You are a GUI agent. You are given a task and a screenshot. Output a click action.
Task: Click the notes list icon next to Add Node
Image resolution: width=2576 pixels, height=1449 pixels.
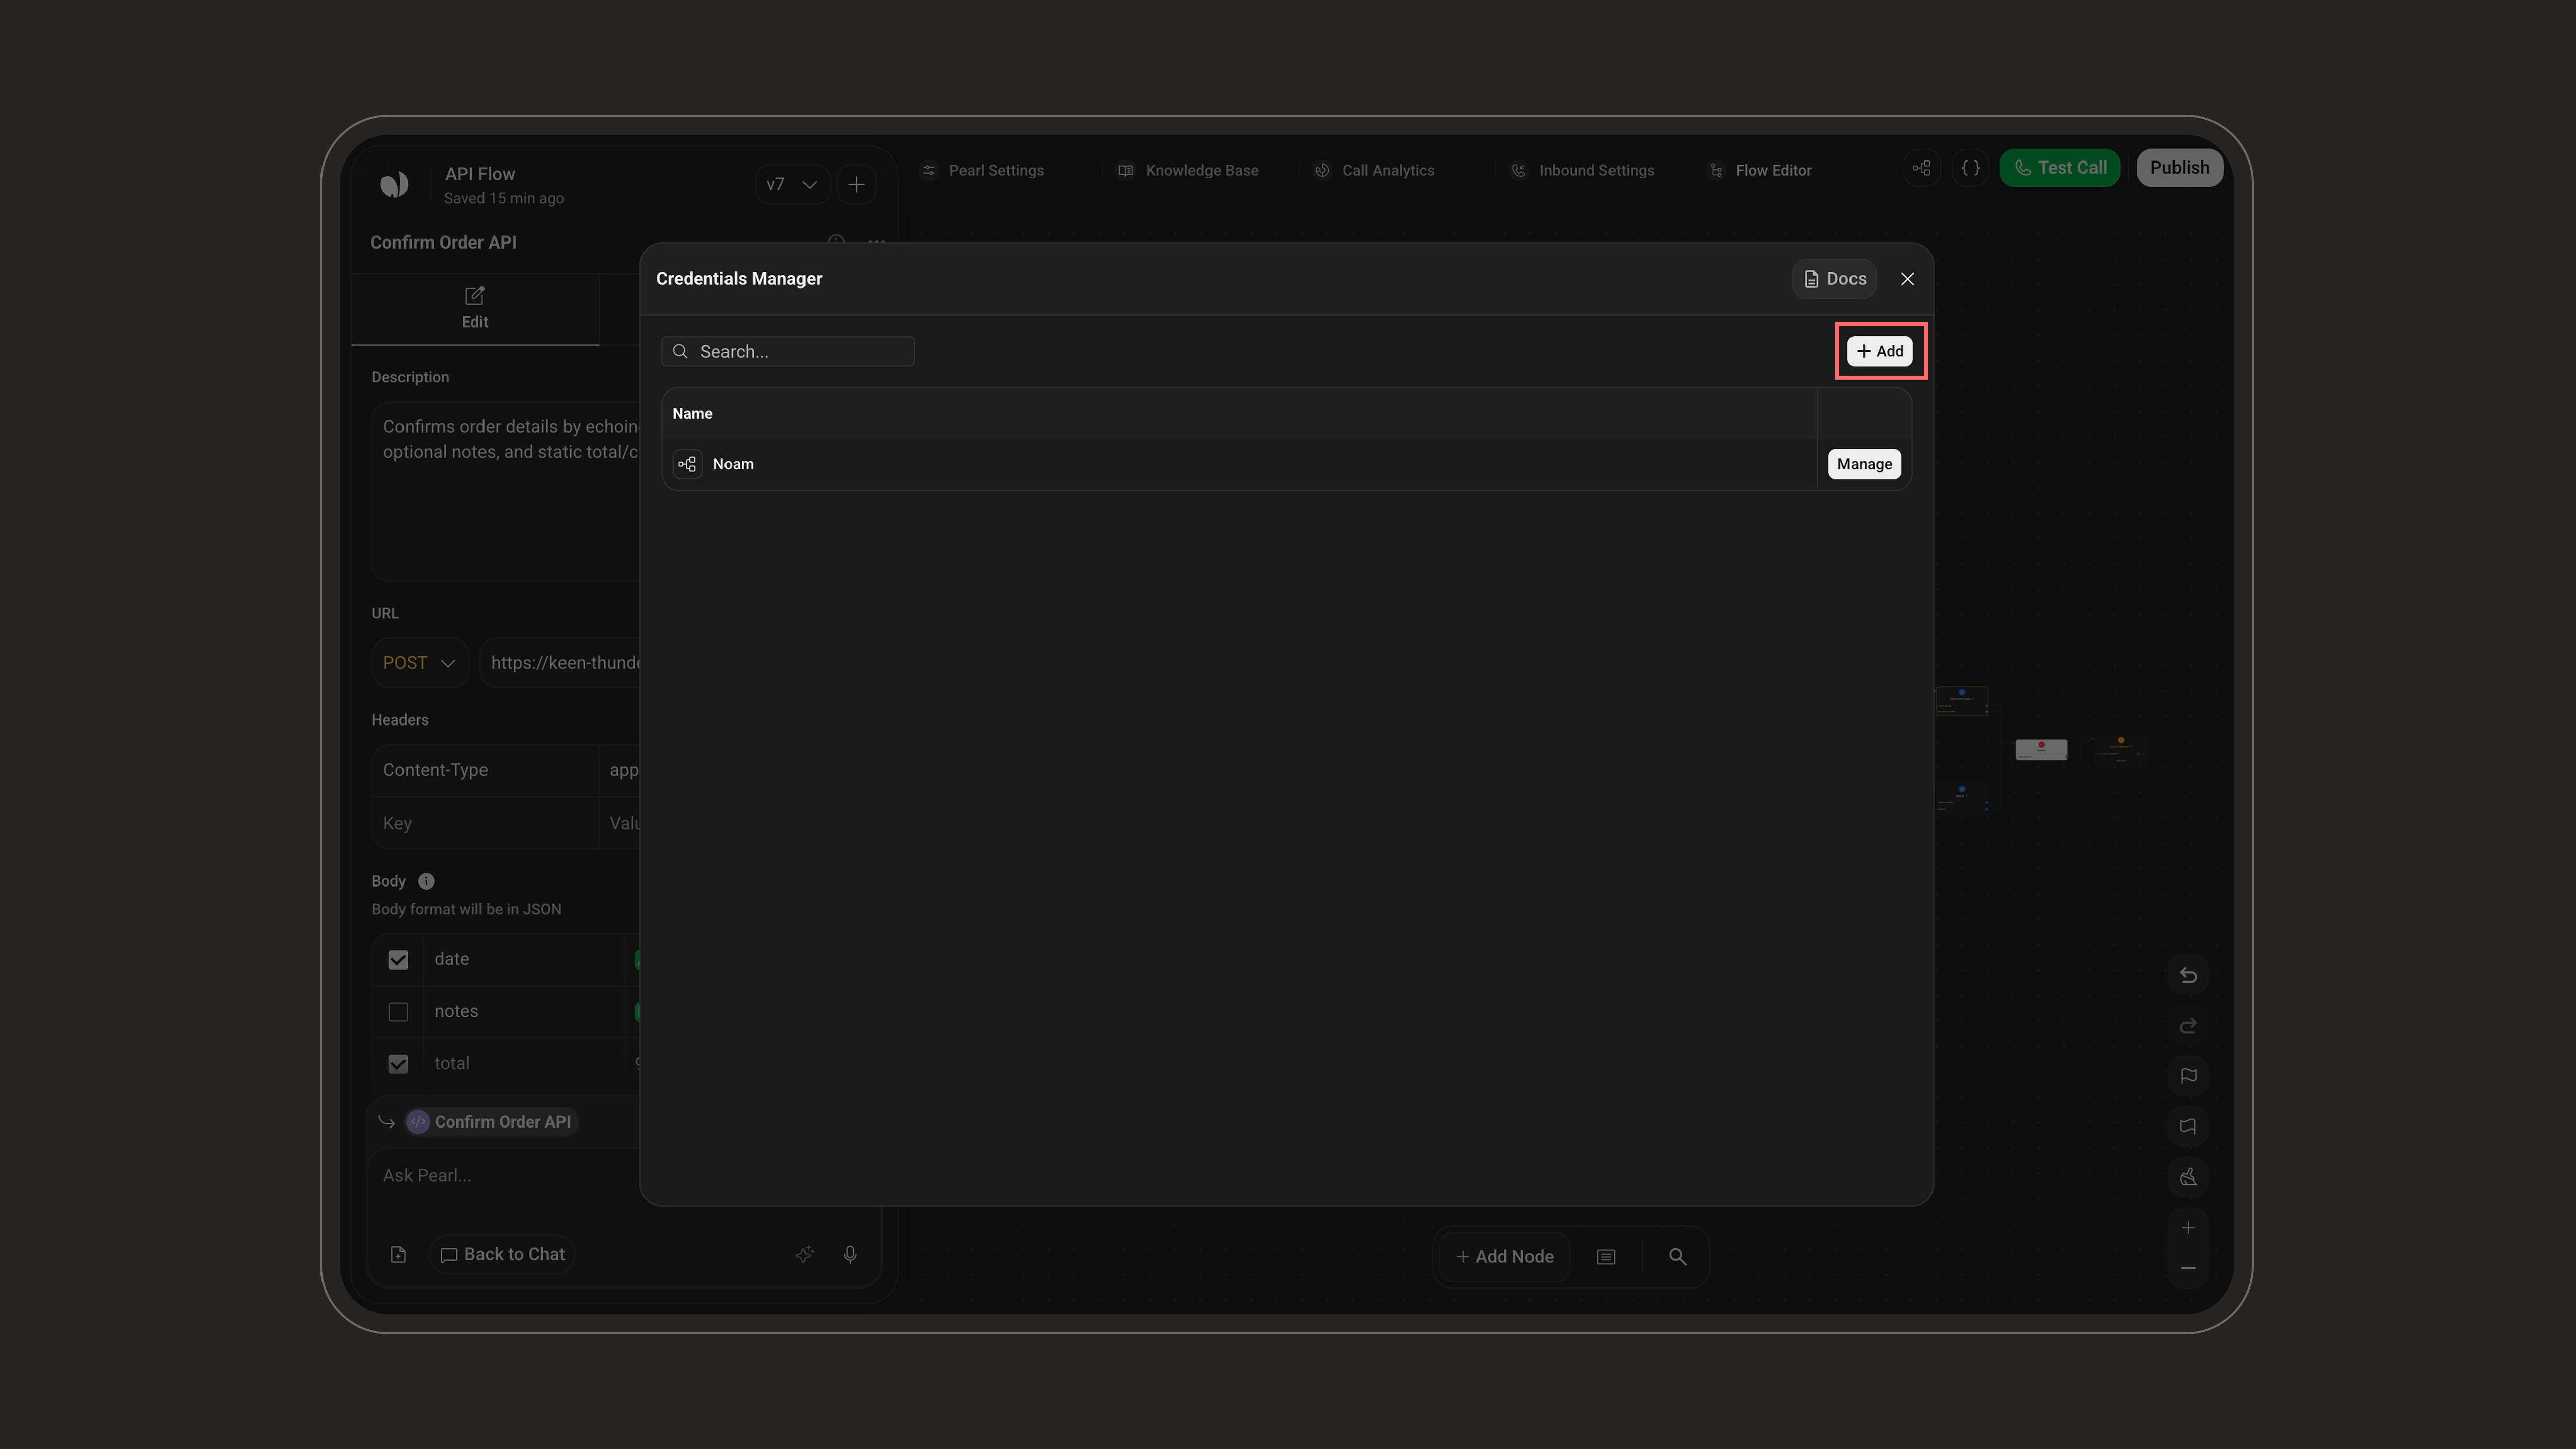pos(1606,1257)
